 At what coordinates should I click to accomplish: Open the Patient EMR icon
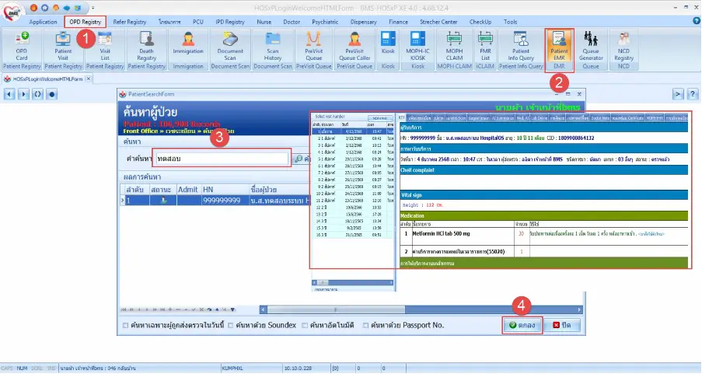pos(559,47)
